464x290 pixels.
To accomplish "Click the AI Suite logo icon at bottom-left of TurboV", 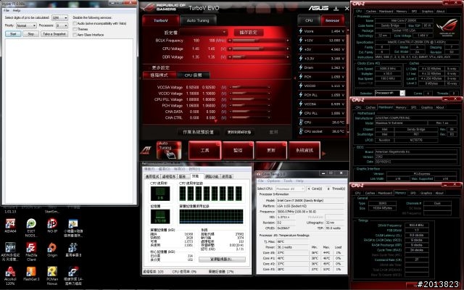I will 146,150.
